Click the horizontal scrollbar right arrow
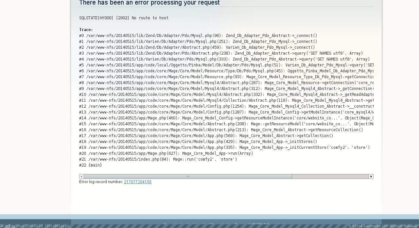 371,176
